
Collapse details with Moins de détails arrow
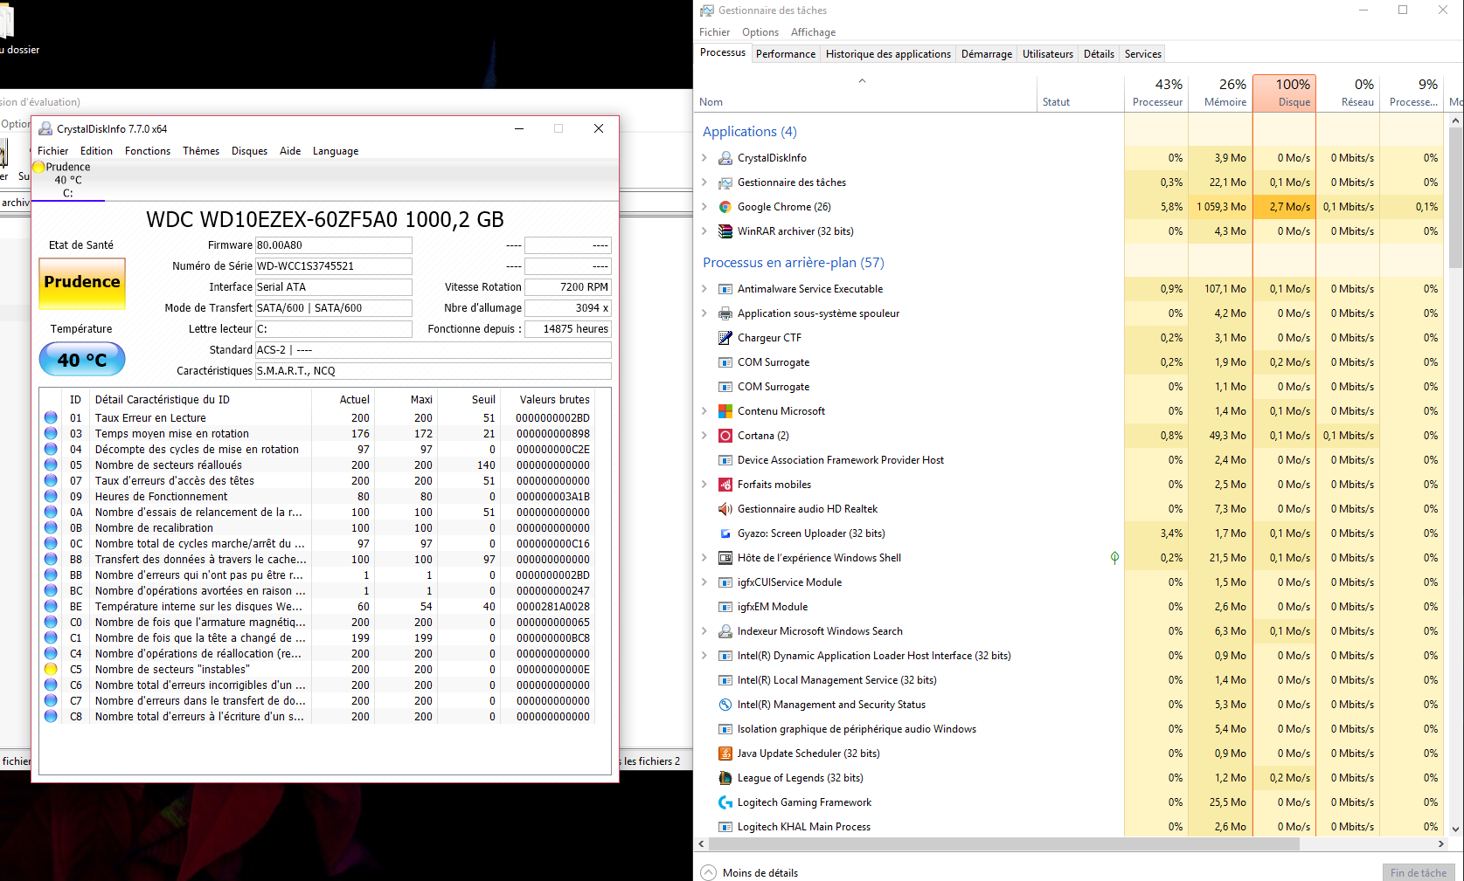tap(709, 872)
